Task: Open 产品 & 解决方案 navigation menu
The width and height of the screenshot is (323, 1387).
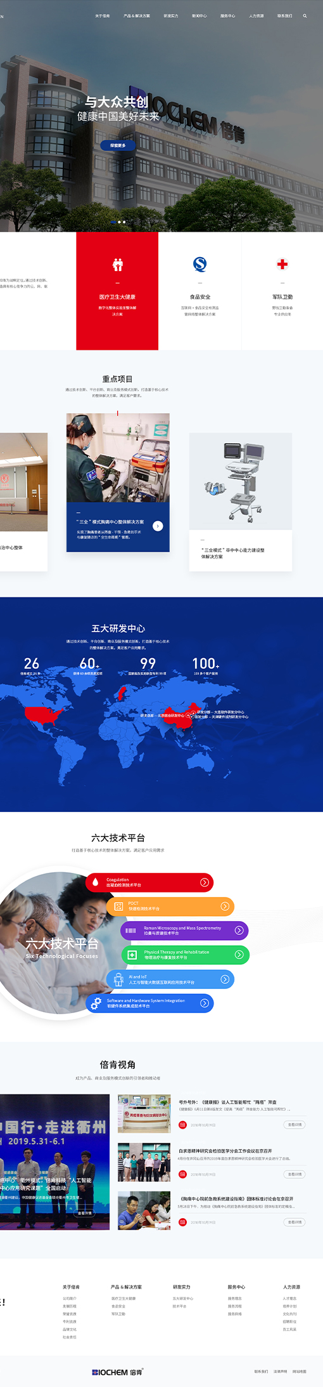Action: tap(137, 16)
